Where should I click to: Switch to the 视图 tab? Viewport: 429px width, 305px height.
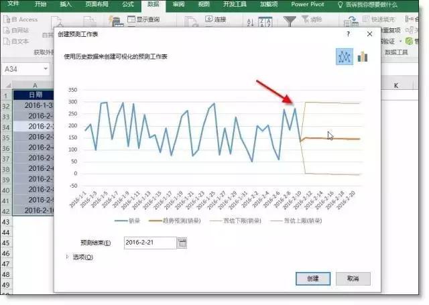coord(204,4)
